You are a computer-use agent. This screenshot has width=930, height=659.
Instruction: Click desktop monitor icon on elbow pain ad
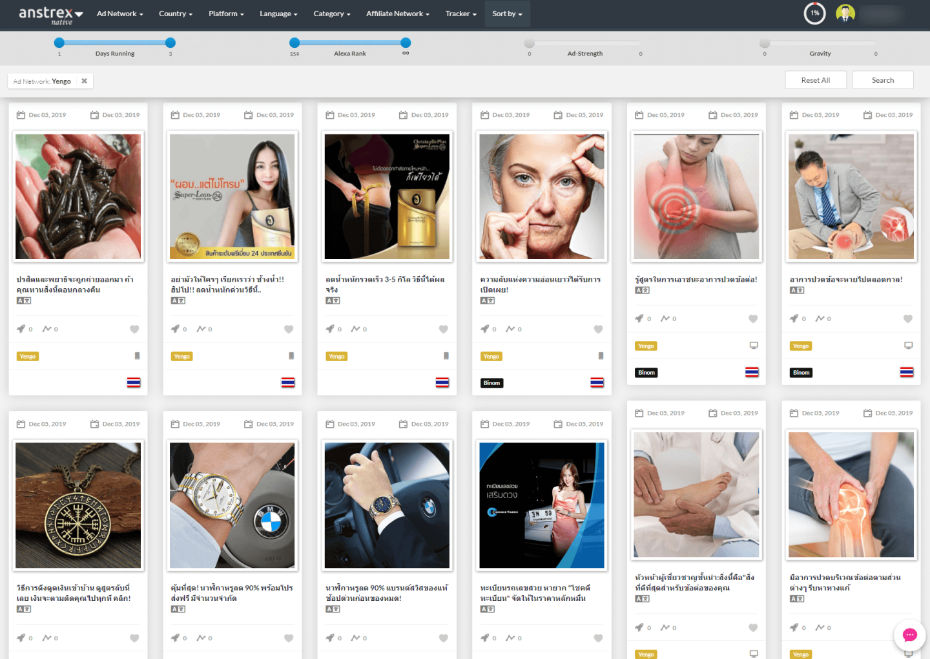coord(753,346)
